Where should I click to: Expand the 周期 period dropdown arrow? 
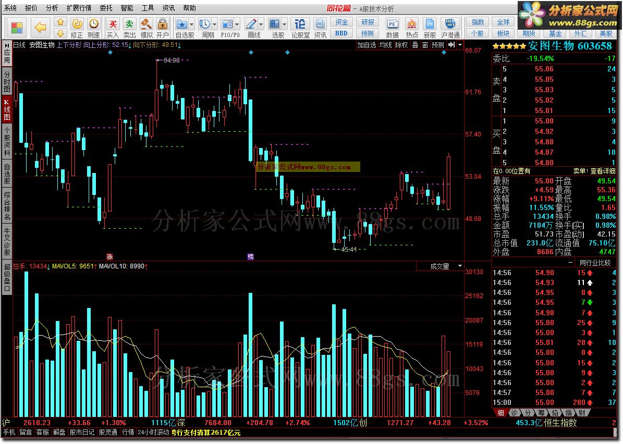(215, 24)
